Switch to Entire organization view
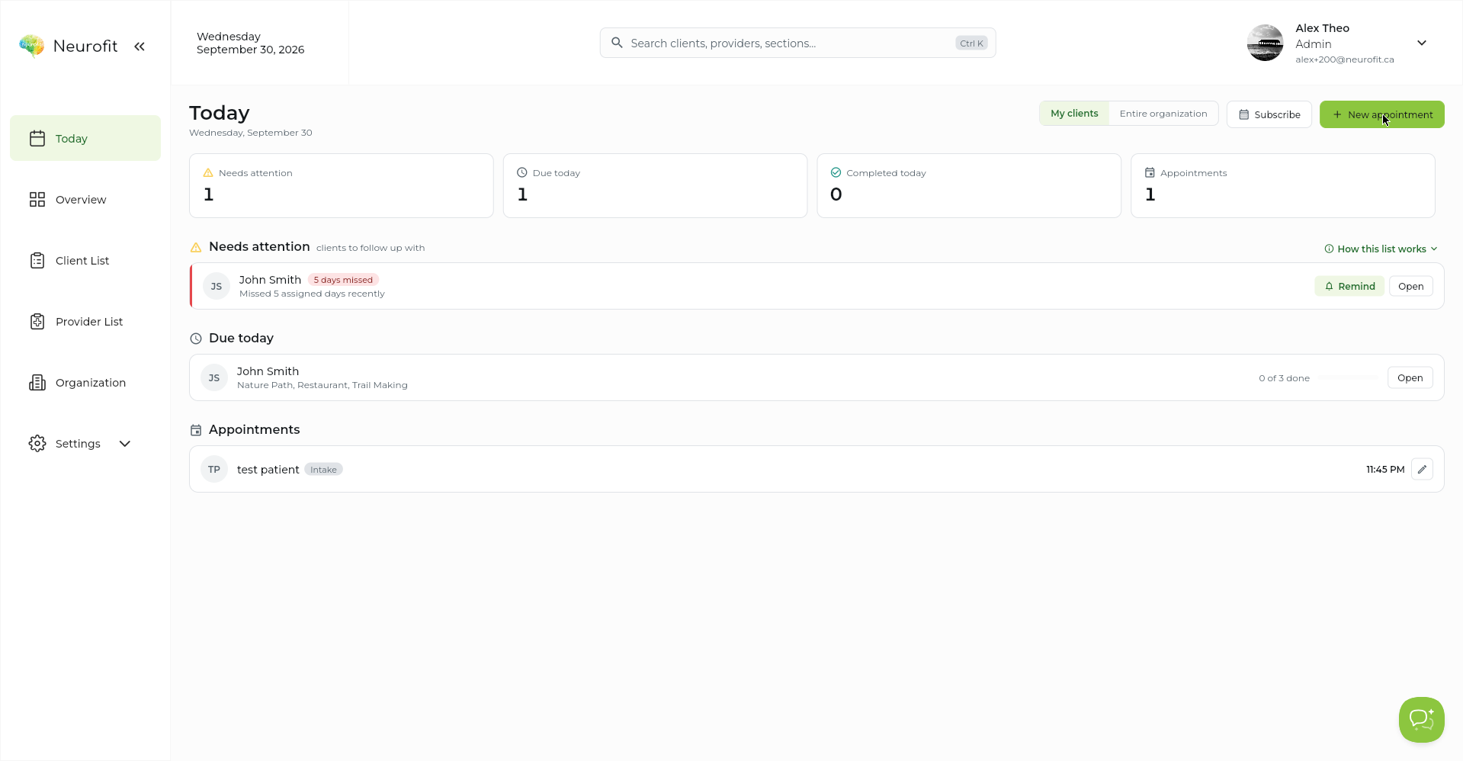 click(x=1163, y=114)
